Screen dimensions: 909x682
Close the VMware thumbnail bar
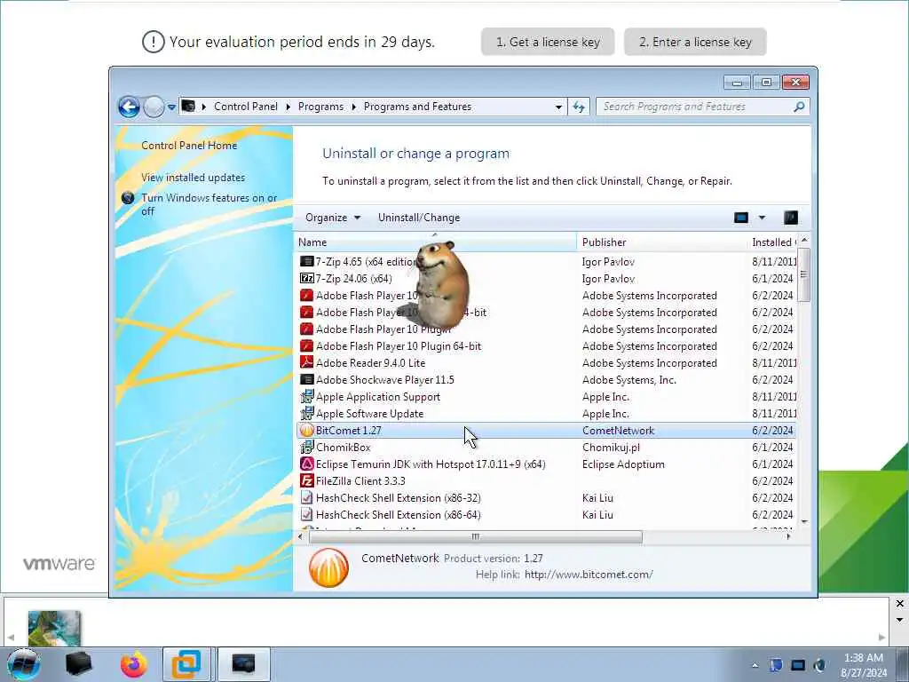click(900, 604)
